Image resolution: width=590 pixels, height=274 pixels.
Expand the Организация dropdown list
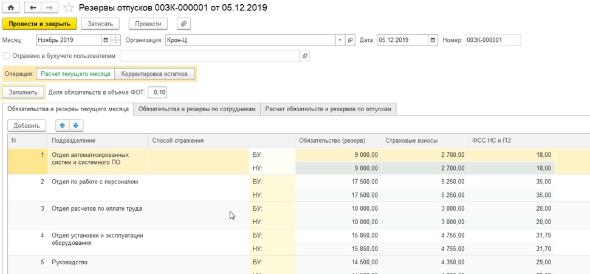[x=340, y=40]
